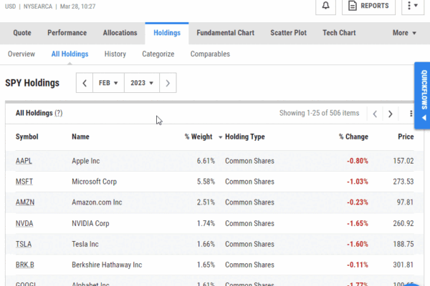Click the SPY Holdings heading
The image size is (430, 286).
click(32, 83)
